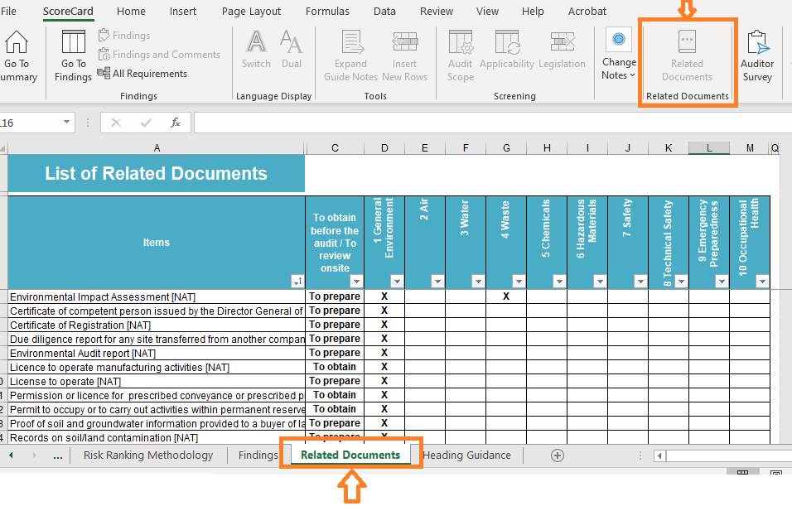Viewport: 792px width, 506px height.
Task: Open Insert Function fx button
Action: [176, 123]
